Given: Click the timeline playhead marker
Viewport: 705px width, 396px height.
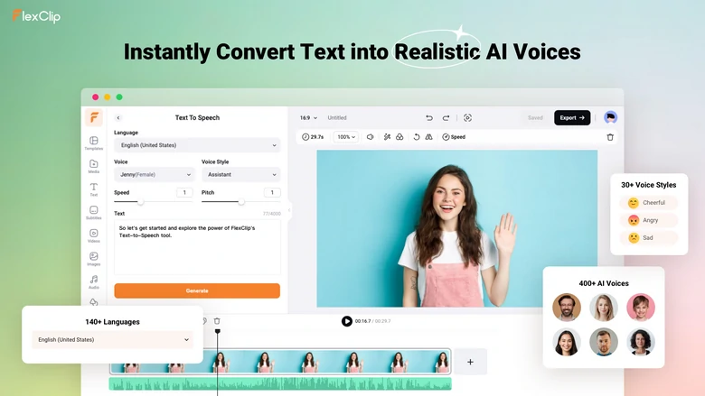Looking at the screenshot, I should (x=218, y=331).
